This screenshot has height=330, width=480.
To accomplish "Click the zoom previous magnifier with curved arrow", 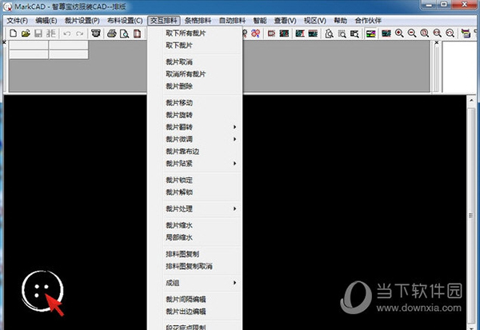I will [450, 33].
